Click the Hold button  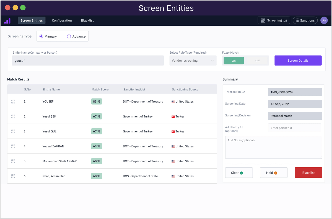tap(273, 172)
